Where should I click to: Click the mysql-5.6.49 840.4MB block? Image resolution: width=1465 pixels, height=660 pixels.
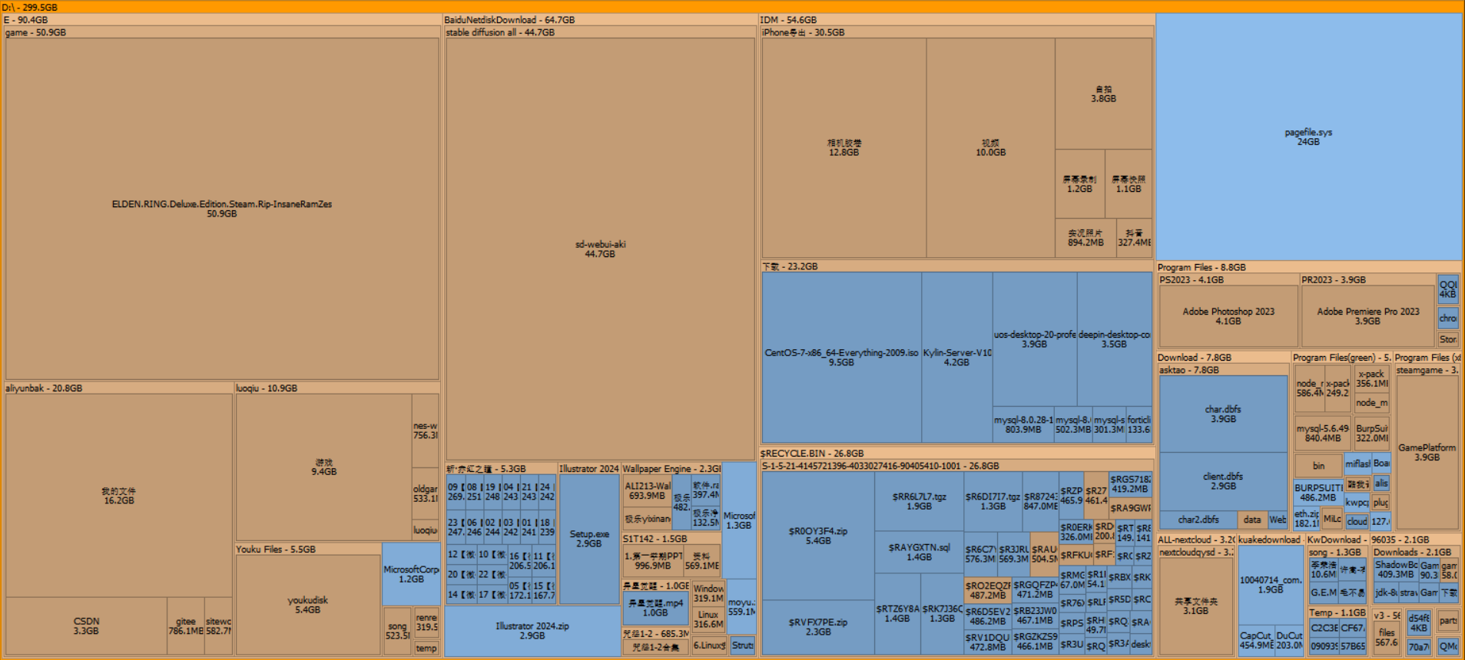point(1322,433)
